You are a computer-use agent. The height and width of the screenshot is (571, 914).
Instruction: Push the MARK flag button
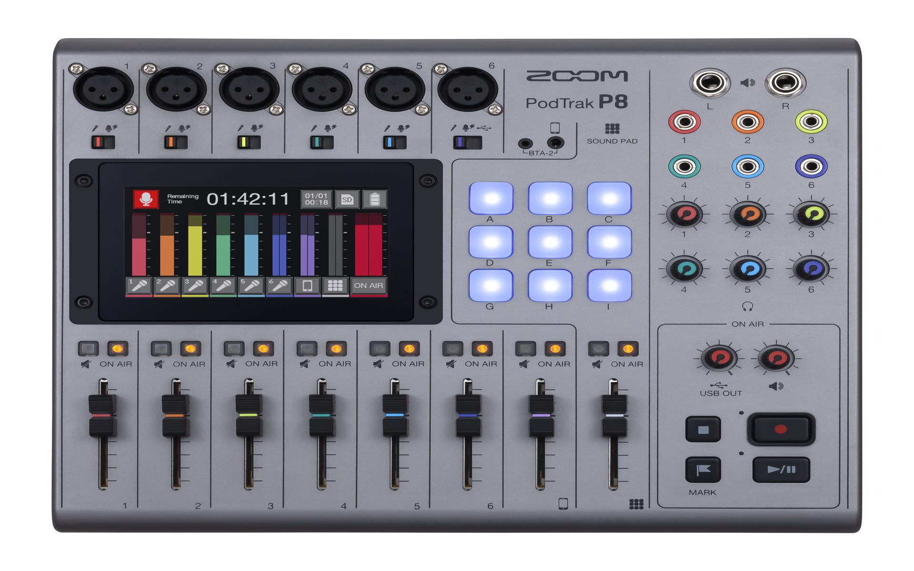pos(703,470)
